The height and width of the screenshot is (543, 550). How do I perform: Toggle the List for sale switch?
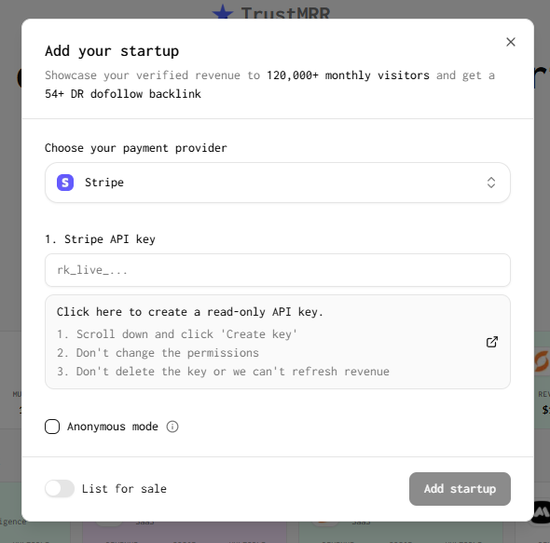pos(60,489)
